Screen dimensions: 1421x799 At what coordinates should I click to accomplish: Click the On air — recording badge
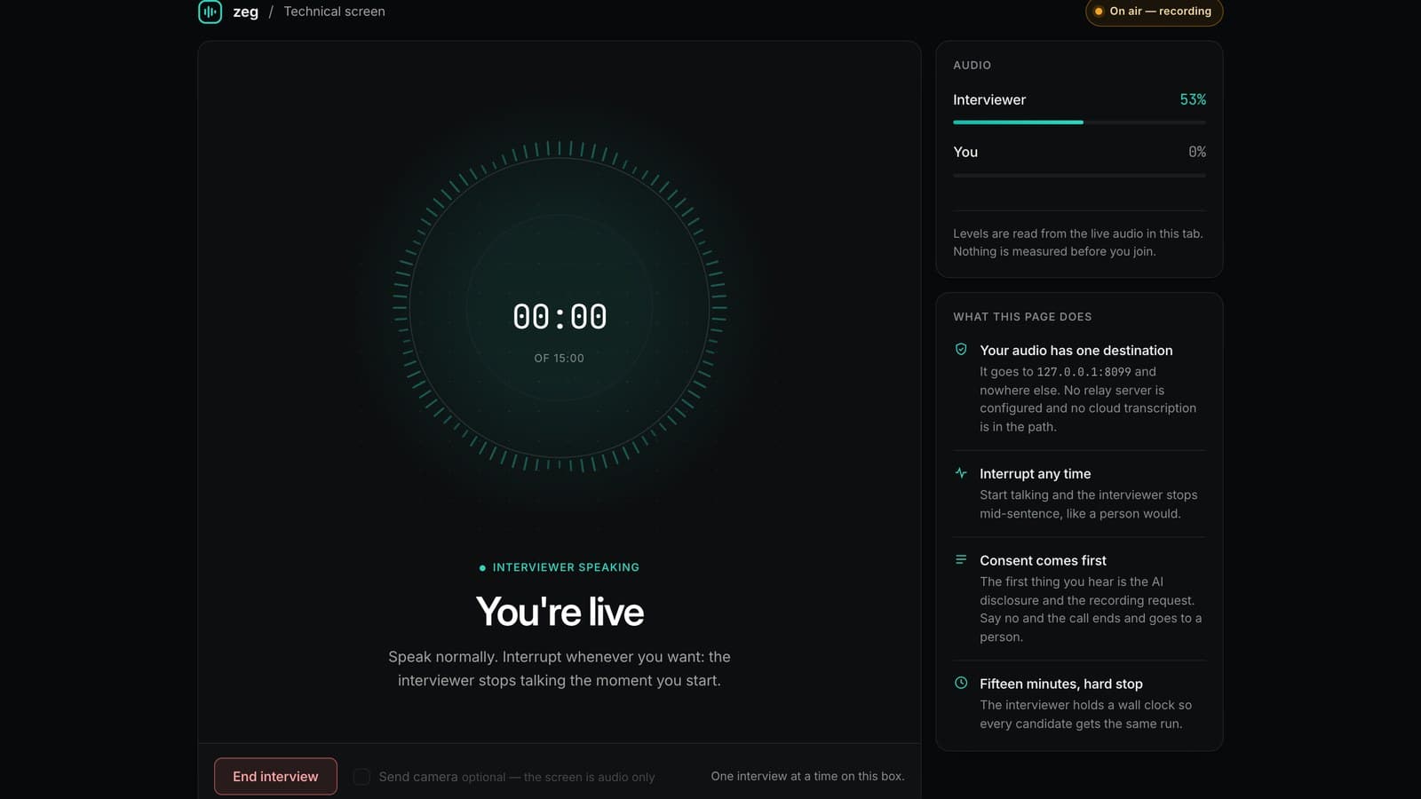tap(1154, 12)
